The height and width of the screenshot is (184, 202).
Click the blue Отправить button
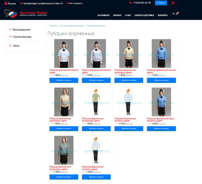tap(161, 3)
